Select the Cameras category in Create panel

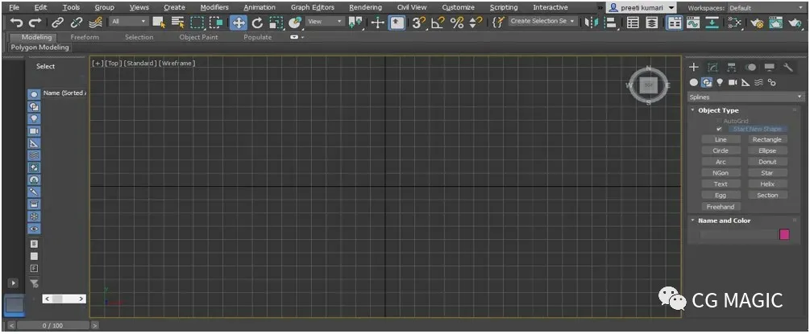(x=733, y=83)
